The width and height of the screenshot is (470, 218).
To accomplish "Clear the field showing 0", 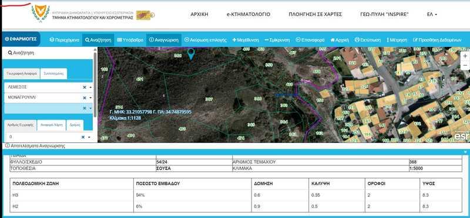I will tap(83, 137).
